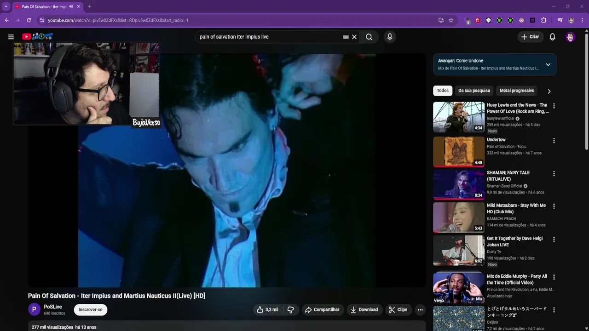Select the Da sua pesquisa chip
This screenshot has height=331, width=589.
tap(474, 91)
